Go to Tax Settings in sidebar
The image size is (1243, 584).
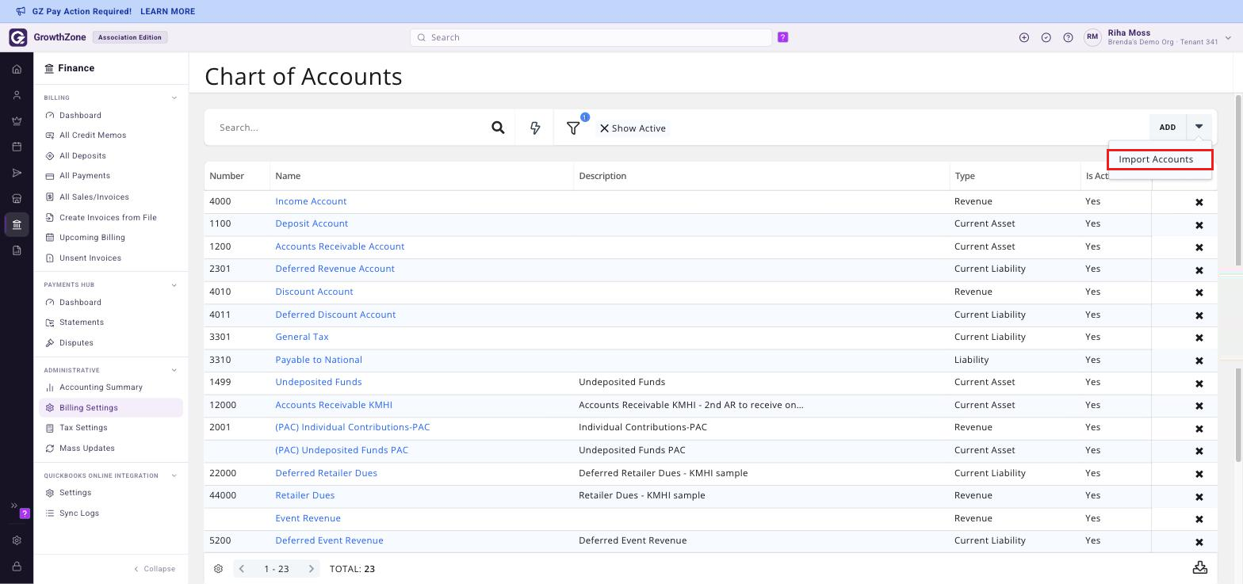[83, 428]
